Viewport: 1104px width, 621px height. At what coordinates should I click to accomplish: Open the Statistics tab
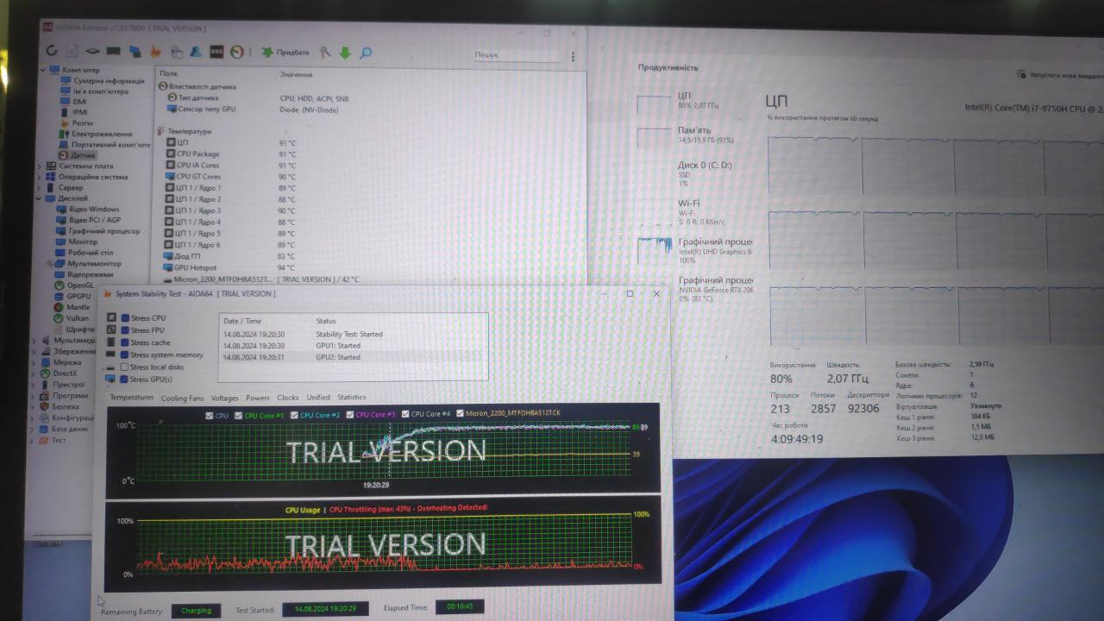351,397
